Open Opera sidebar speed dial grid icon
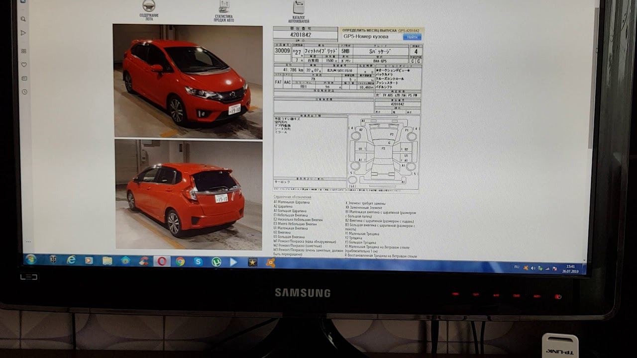 pyautogui.click(x=23, y=51)
